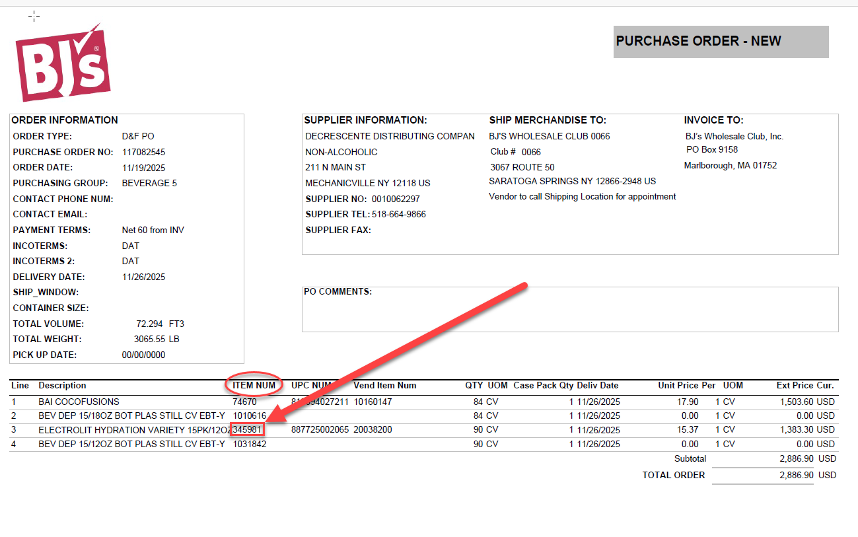Select SARATOGA SPRINGS NY 12866-2948 US
This screenshot has height=537, width=858.
point(573,181)
